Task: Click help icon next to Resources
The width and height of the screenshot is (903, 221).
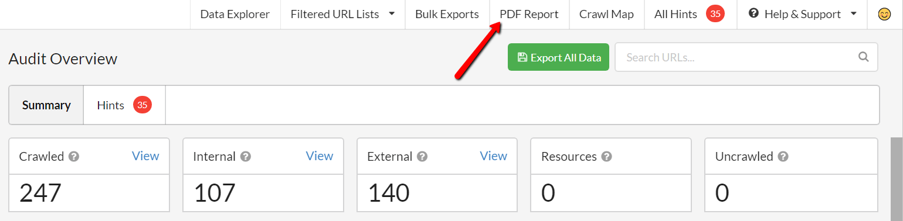Action: (x=607, y=157)
